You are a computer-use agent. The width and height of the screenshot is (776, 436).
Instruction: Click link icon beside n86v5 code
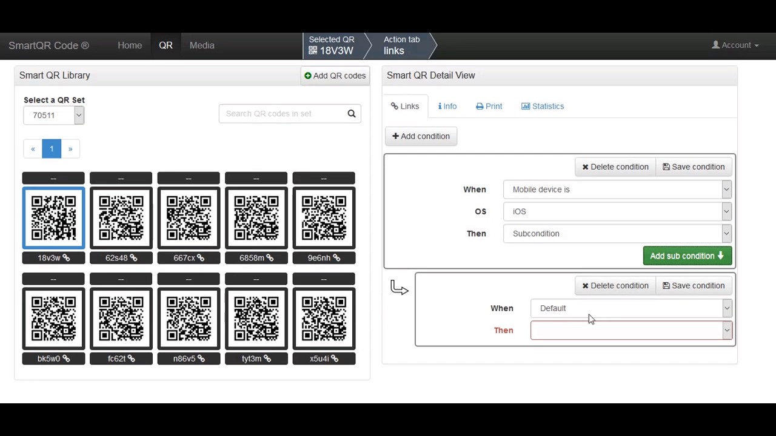pos(201,358)
